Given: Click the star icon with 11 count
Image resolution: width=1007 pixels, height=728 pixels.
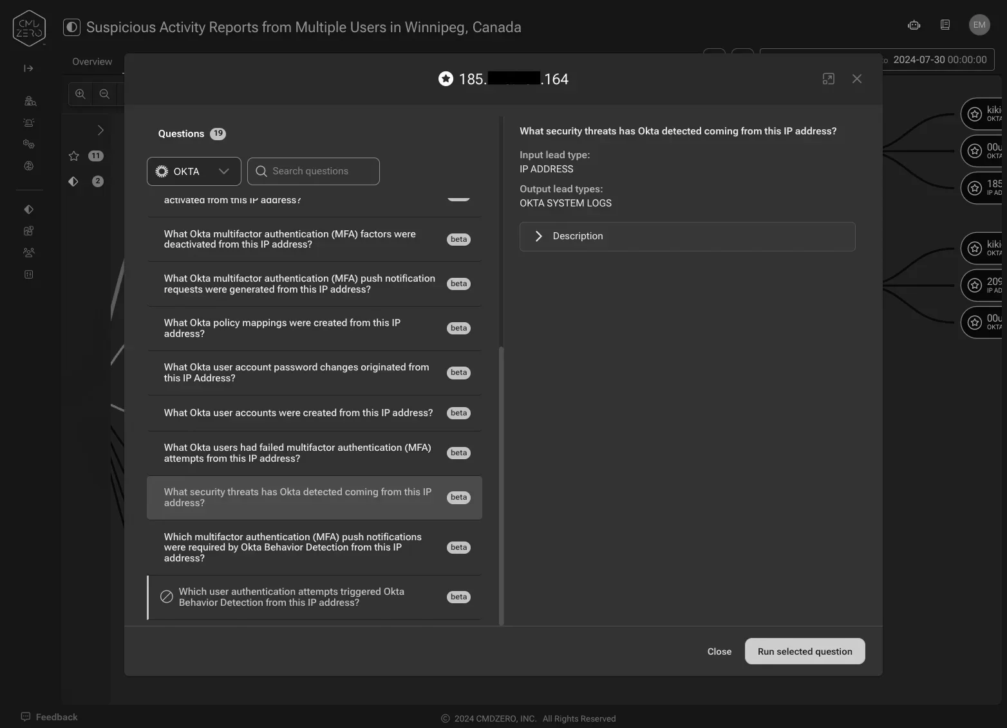Looking at the screenshot, I should 74,156.
